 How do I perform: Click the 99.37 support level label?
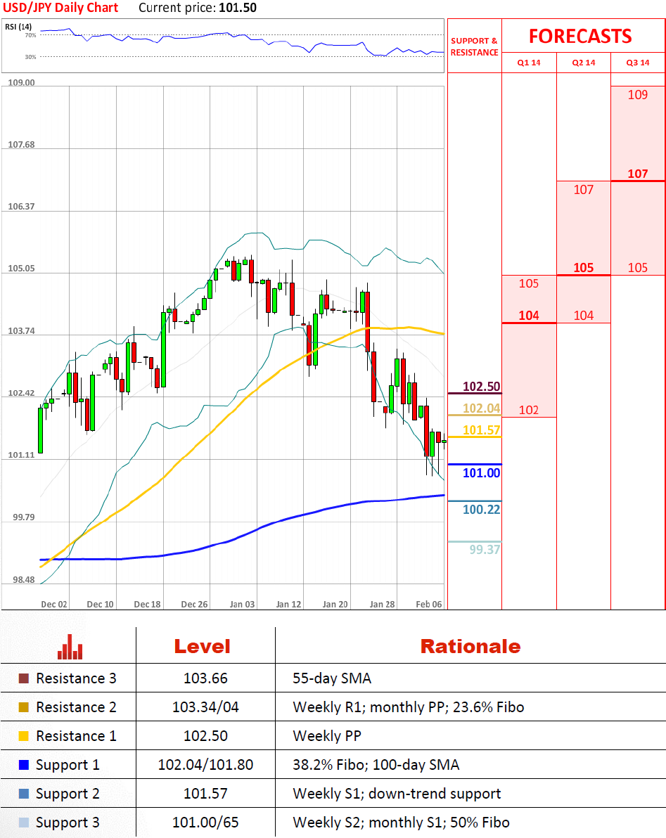pos(485,549)
